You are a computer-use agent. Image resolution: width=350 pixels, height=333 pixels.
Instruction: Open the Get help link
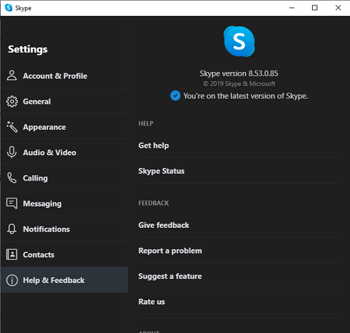239,145
